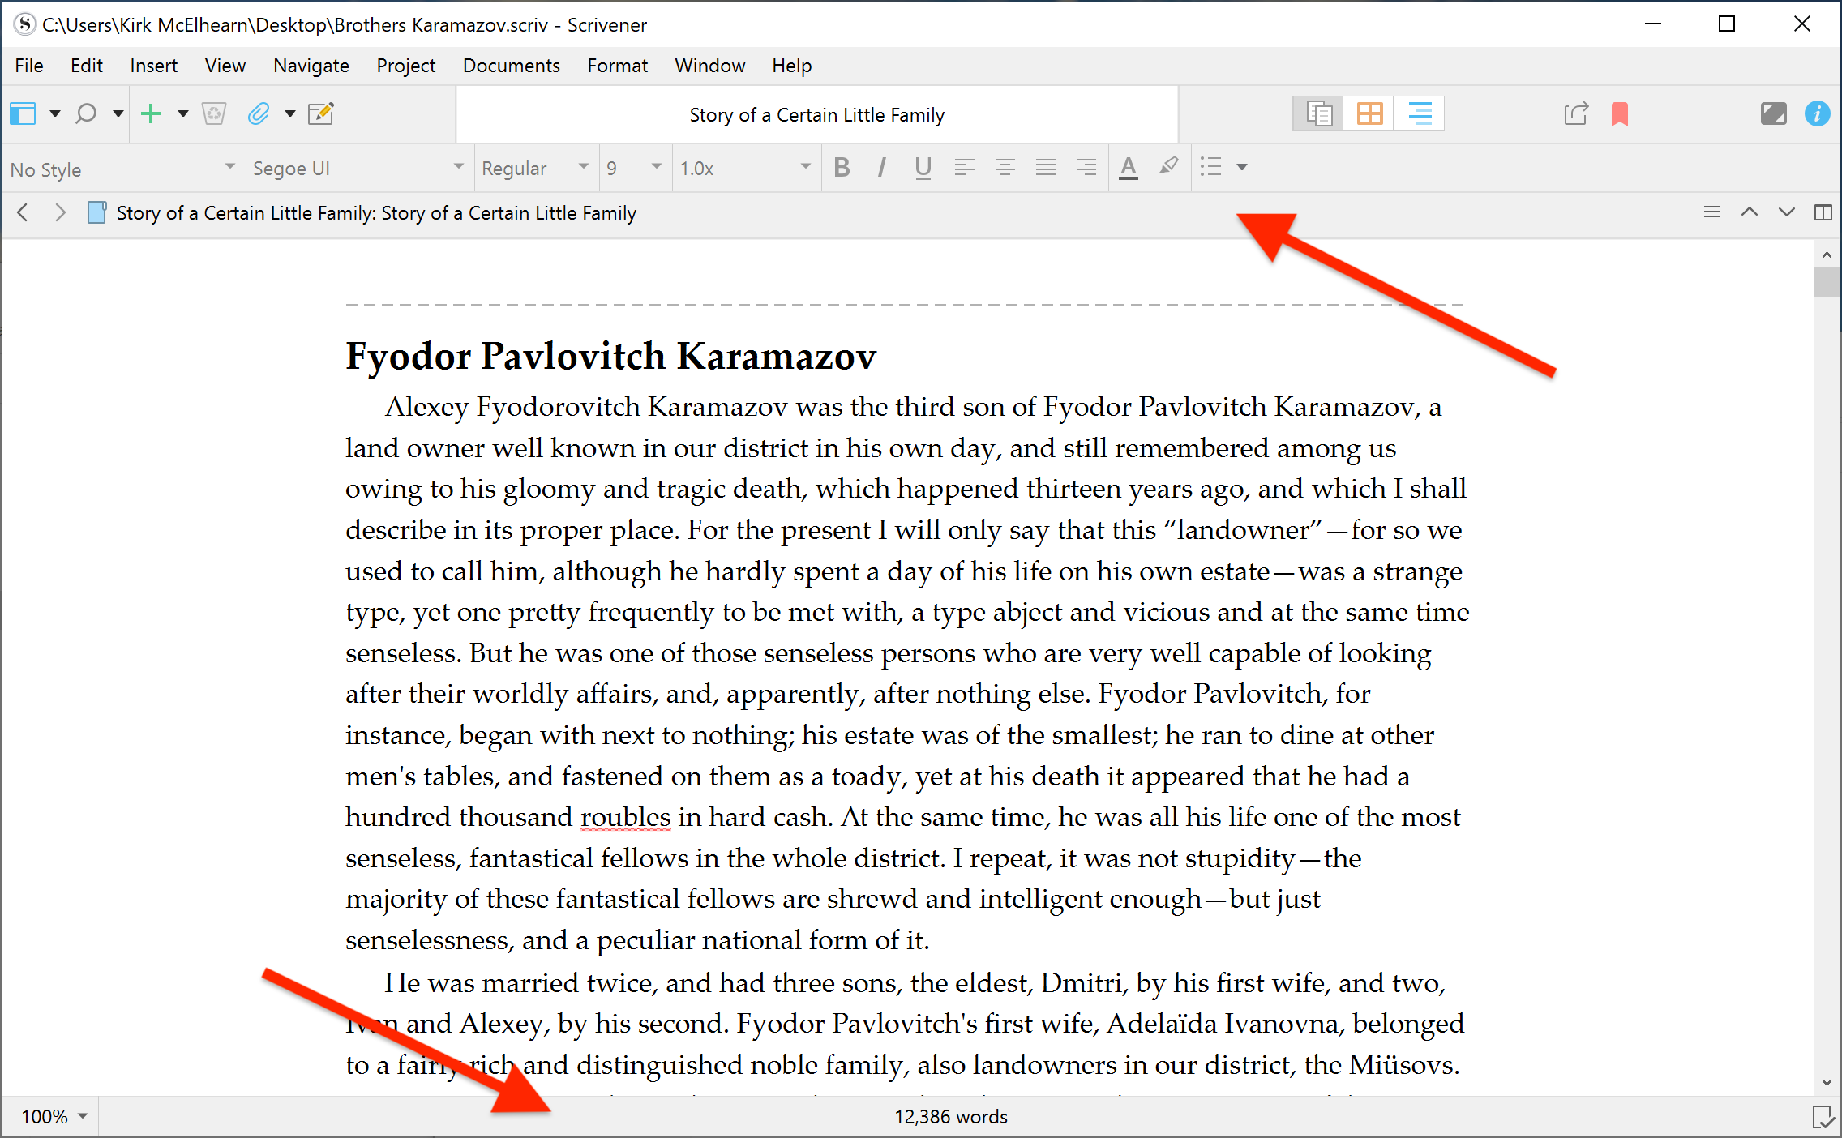Click the attach paperclip icon
This screenshot has height=1138, width=1842.
259,113
